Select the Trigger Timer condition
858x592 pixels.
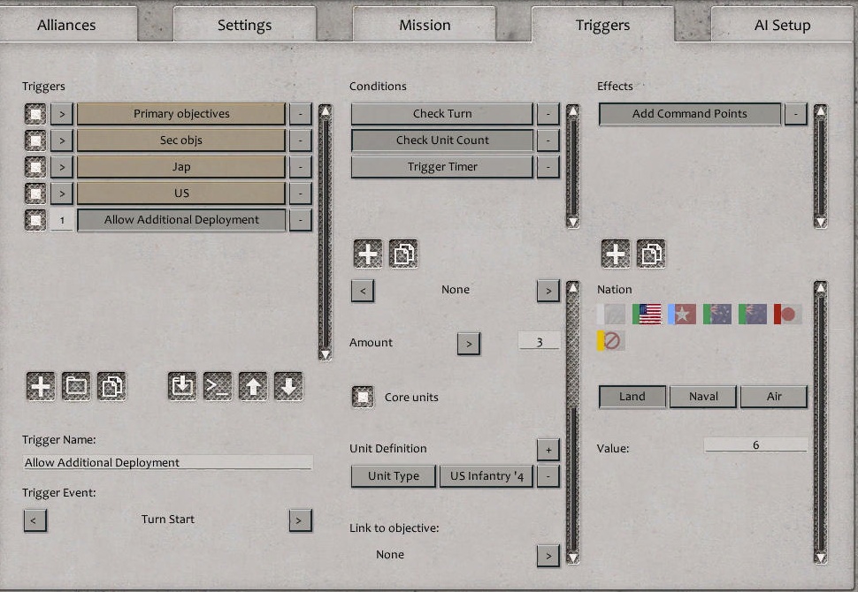pos(442,167)
